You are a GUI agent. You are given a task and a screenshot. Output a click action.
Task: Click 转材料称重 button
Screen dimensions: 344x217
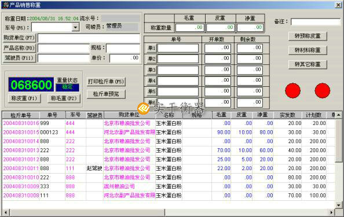pyautogui.click(x=308, y=50)
